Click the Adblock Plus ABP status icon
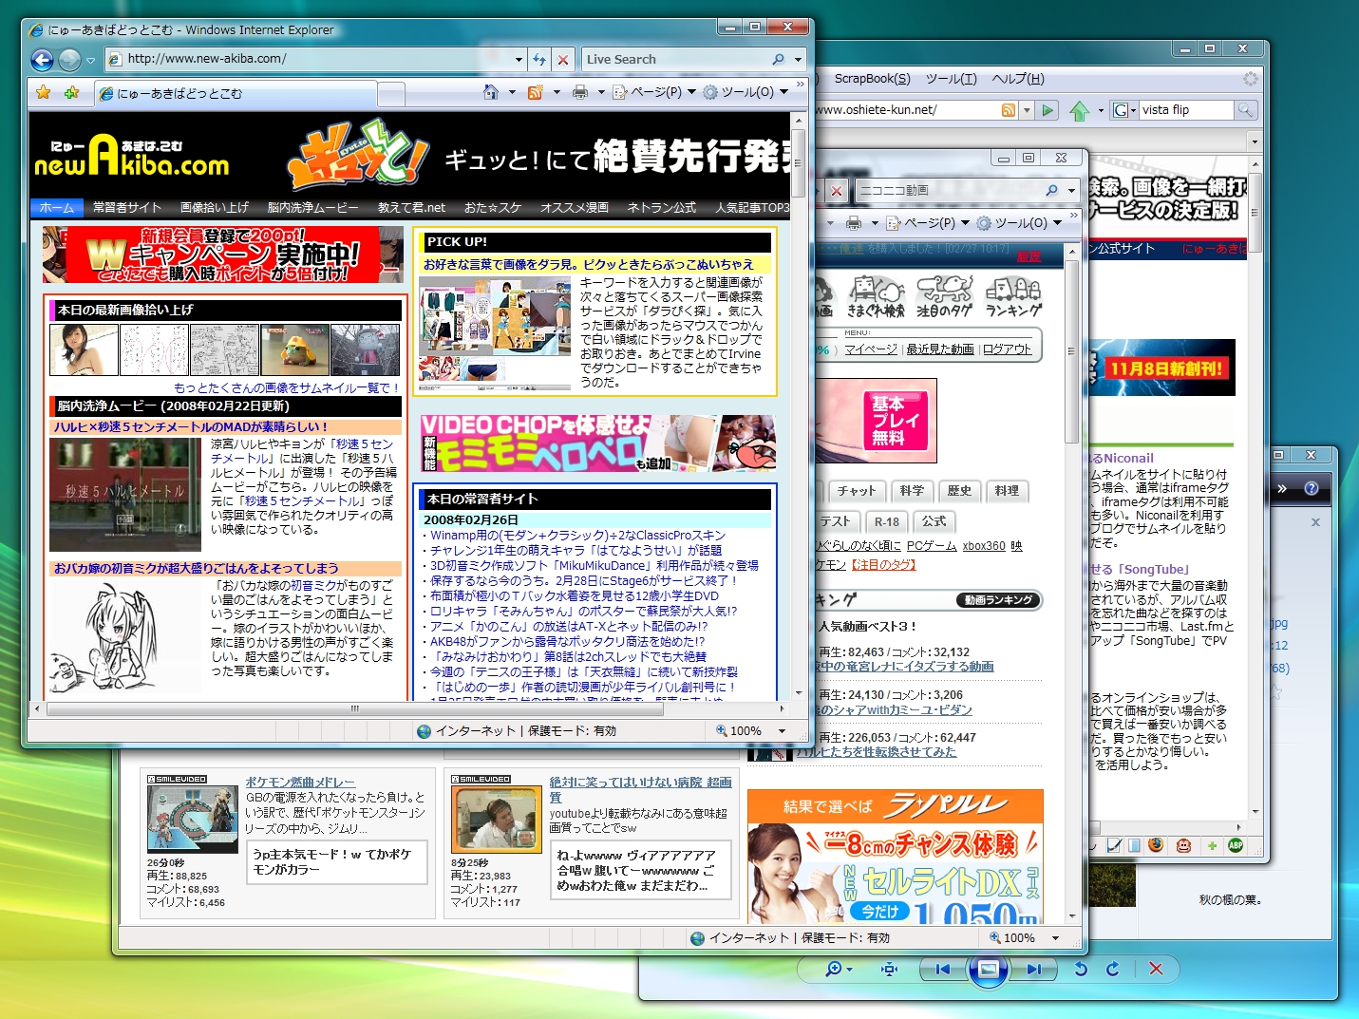The width and height of the screenshot is (1359, 1019). coord(1236,845)
